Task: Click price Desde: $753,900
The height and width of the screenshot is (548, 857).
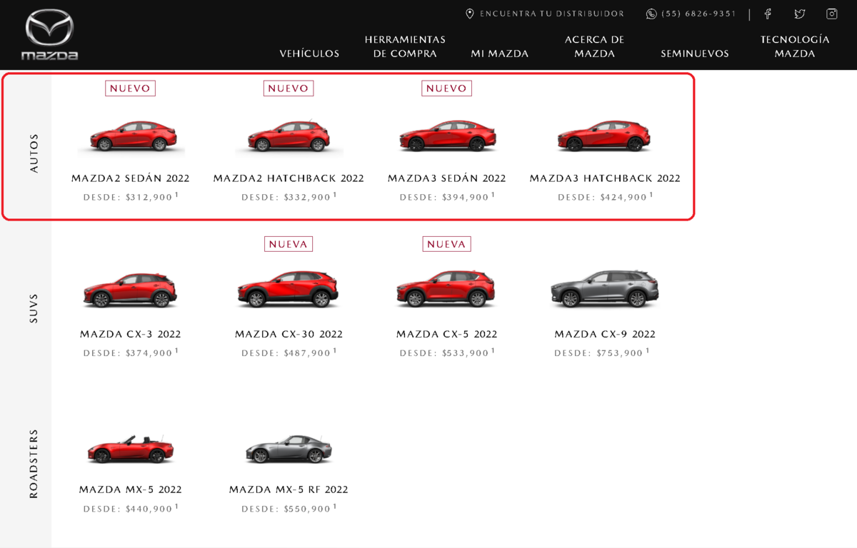Action: (602, 352)
